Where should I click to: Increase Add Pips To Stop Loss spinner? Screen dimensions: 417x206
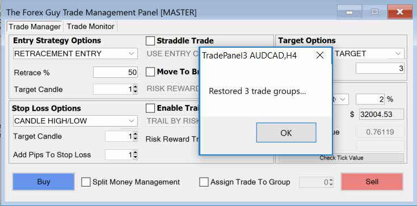point(135,153)
